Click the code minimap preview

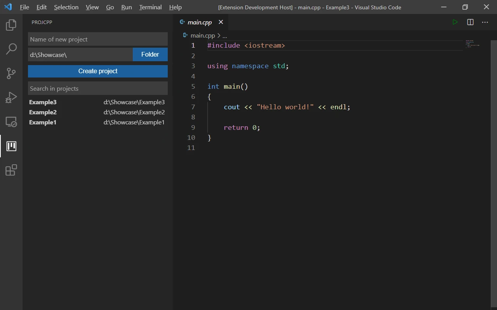tap(473, 43)
